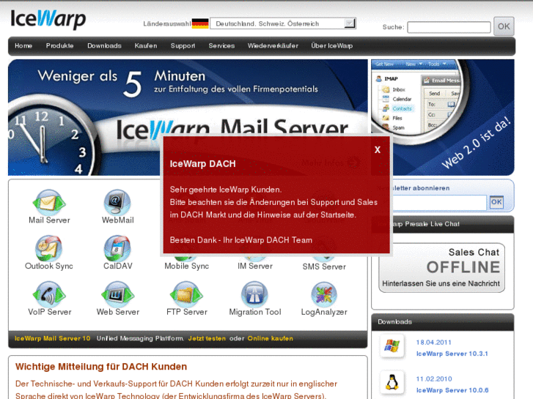This screenshot has width=533, height=399.
Task: Click the Web 2.0 webmail screenshot banner
Action: 443,117
